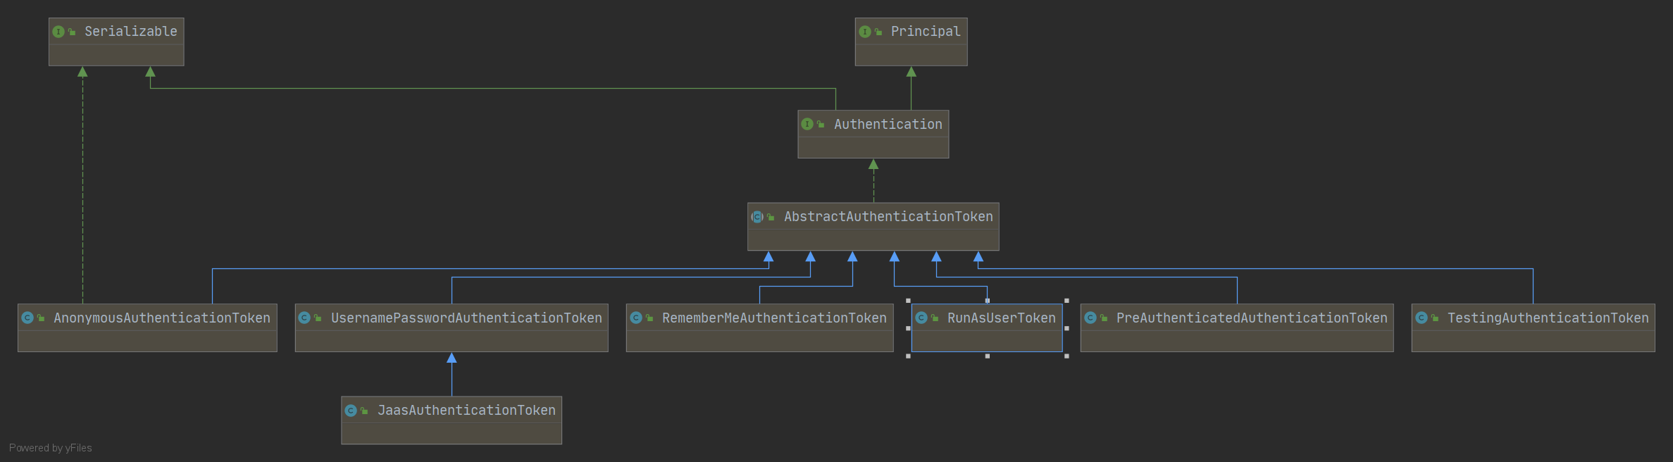Click class icon beside RememberMeAuthenticationToken

tap(636, 318)
